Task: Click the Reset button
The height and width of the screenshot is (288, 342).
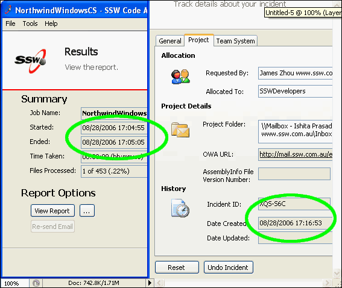Action: (x=177, y=267)
